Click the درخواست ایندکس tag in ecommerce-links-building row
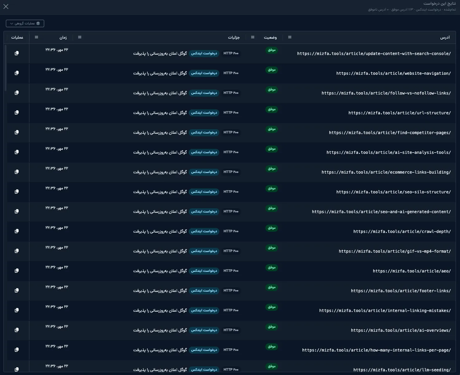Image resolution: width=460 pixels, height=375 pixels. [x=204, y=172]
